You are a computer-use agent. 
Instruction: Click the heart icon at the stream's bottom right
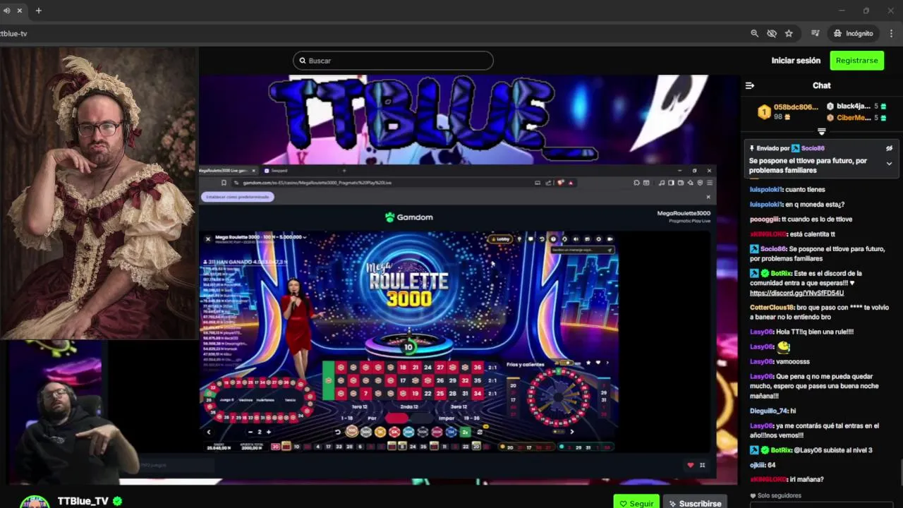coord(690,465)
